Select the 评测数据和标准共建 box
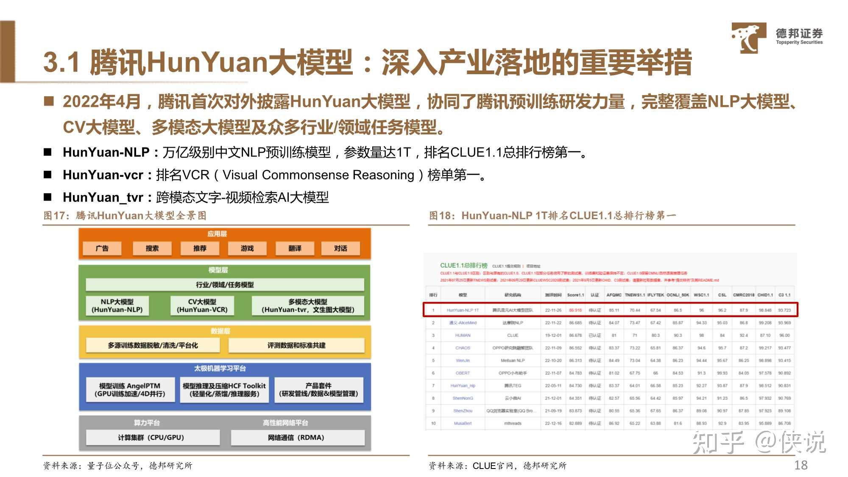Viewport: 848px width, 477px height. coord(296,346)
